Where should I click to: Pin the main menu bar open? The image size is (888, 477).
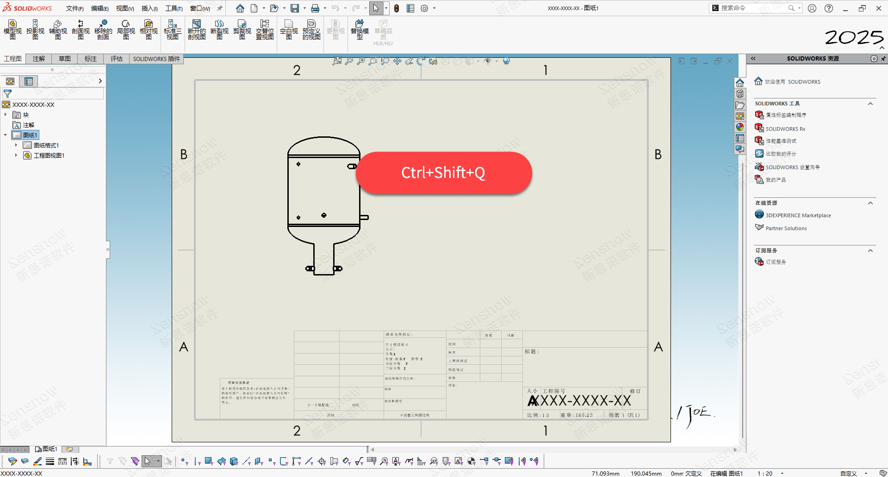tap(220, 8)
